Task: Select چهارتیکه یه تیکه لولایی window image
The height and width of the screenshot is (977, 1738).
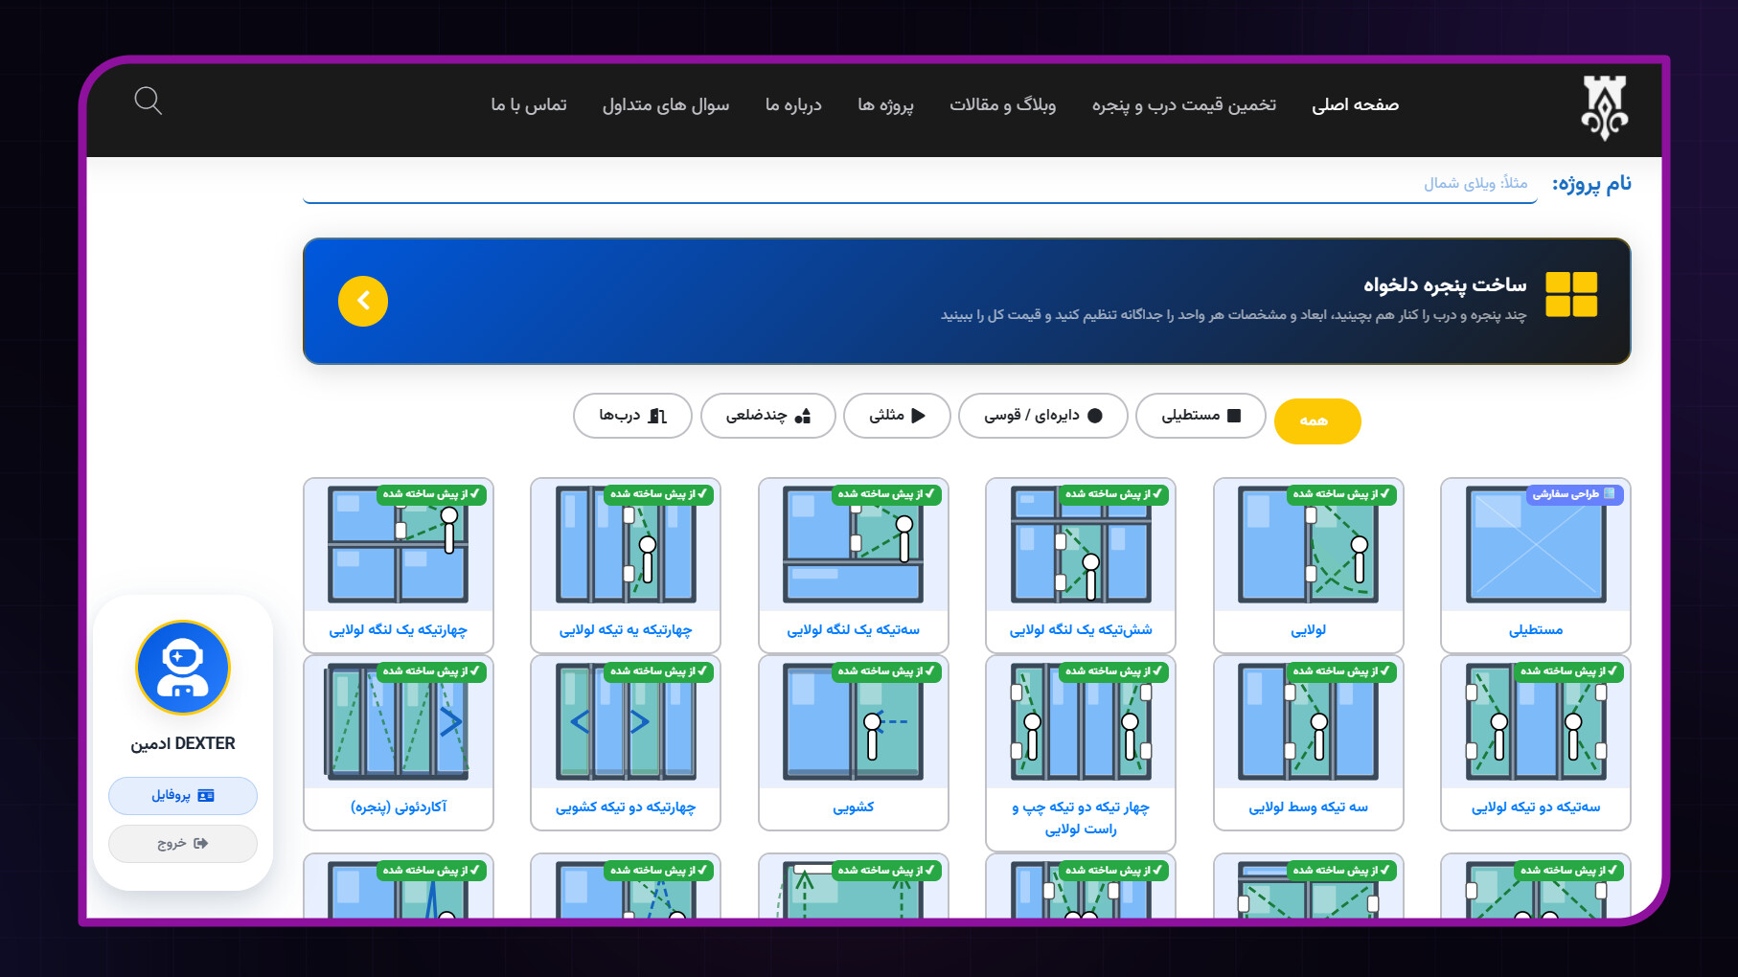Action: (625, 545)
